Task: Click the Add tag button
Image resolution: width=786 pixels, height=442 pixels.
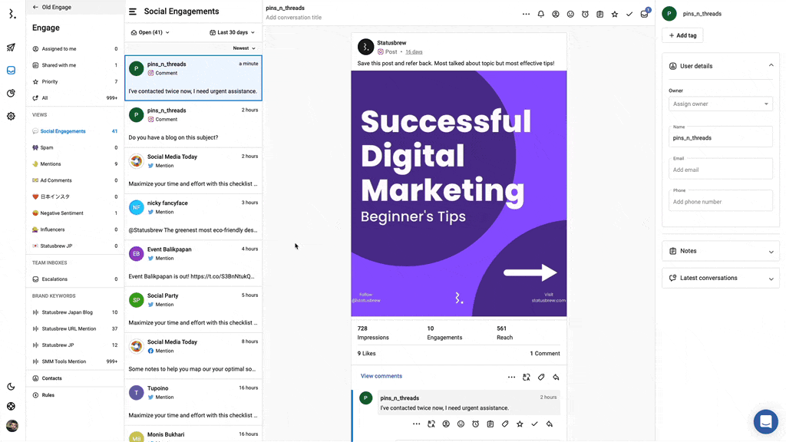Action: (x=682, y=35)
